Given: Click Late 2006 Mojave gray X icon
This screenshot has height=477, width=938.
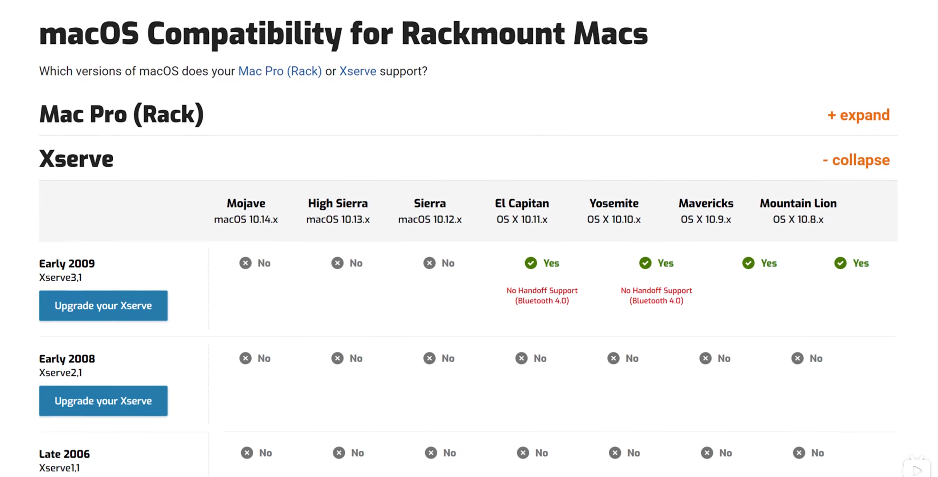Looking at the screenshot, I should click(247, 453).
